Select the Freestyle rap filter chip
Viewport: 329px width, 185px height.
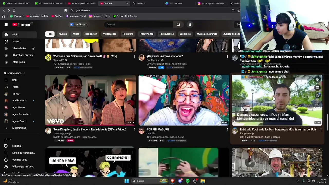[147, 34]
